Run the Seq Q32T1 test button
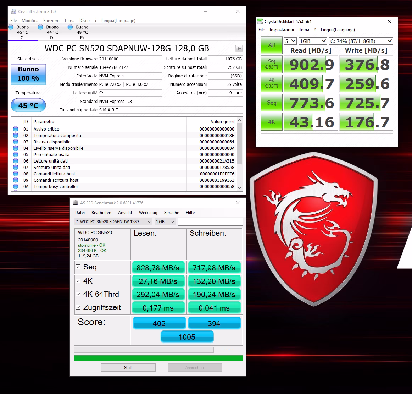The height and width of the screenshot is (394, 412). click(x=272, y=64)
